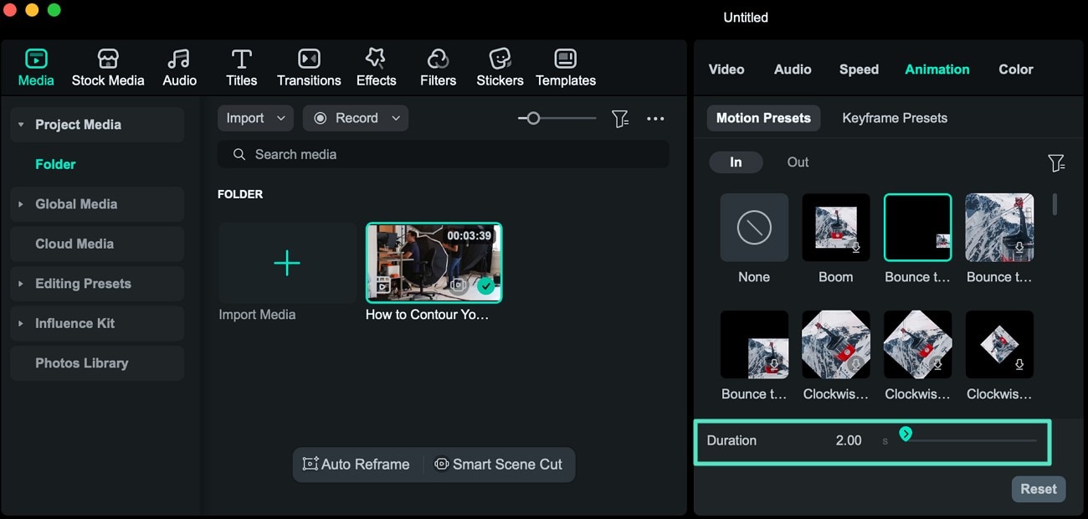Switch to the Animation tab

(x=937, y=69)
